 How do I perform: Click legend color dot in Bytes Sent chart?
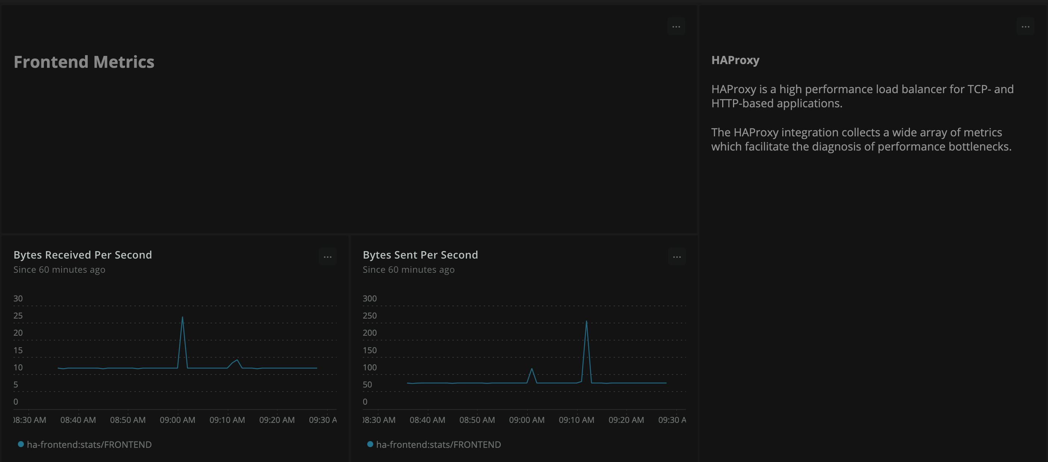click(x=370, y=444)
